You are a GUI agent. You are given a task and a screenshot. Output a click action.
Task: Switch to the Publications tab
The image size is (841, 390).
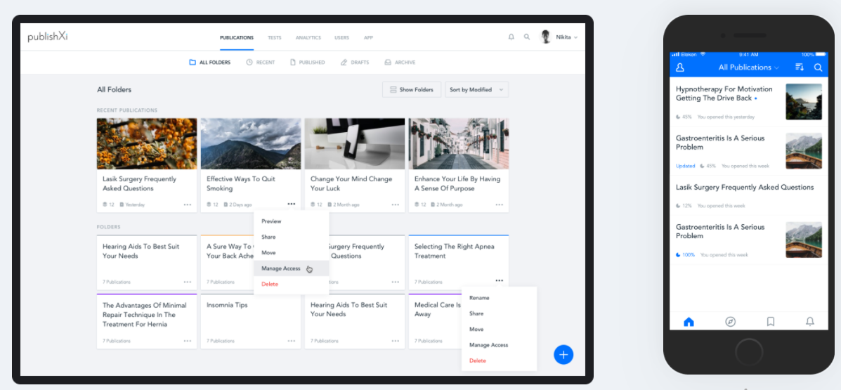237,37
